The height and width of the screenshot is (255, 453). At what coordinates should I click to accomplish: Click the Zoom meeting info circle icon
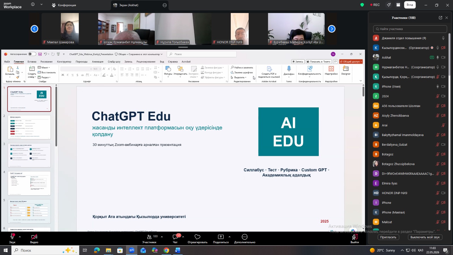33,5
